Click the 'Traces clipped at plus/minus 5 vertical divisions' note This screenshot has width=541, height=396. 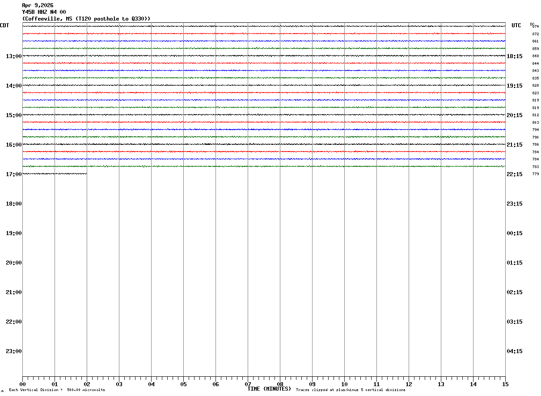point(351,390)
